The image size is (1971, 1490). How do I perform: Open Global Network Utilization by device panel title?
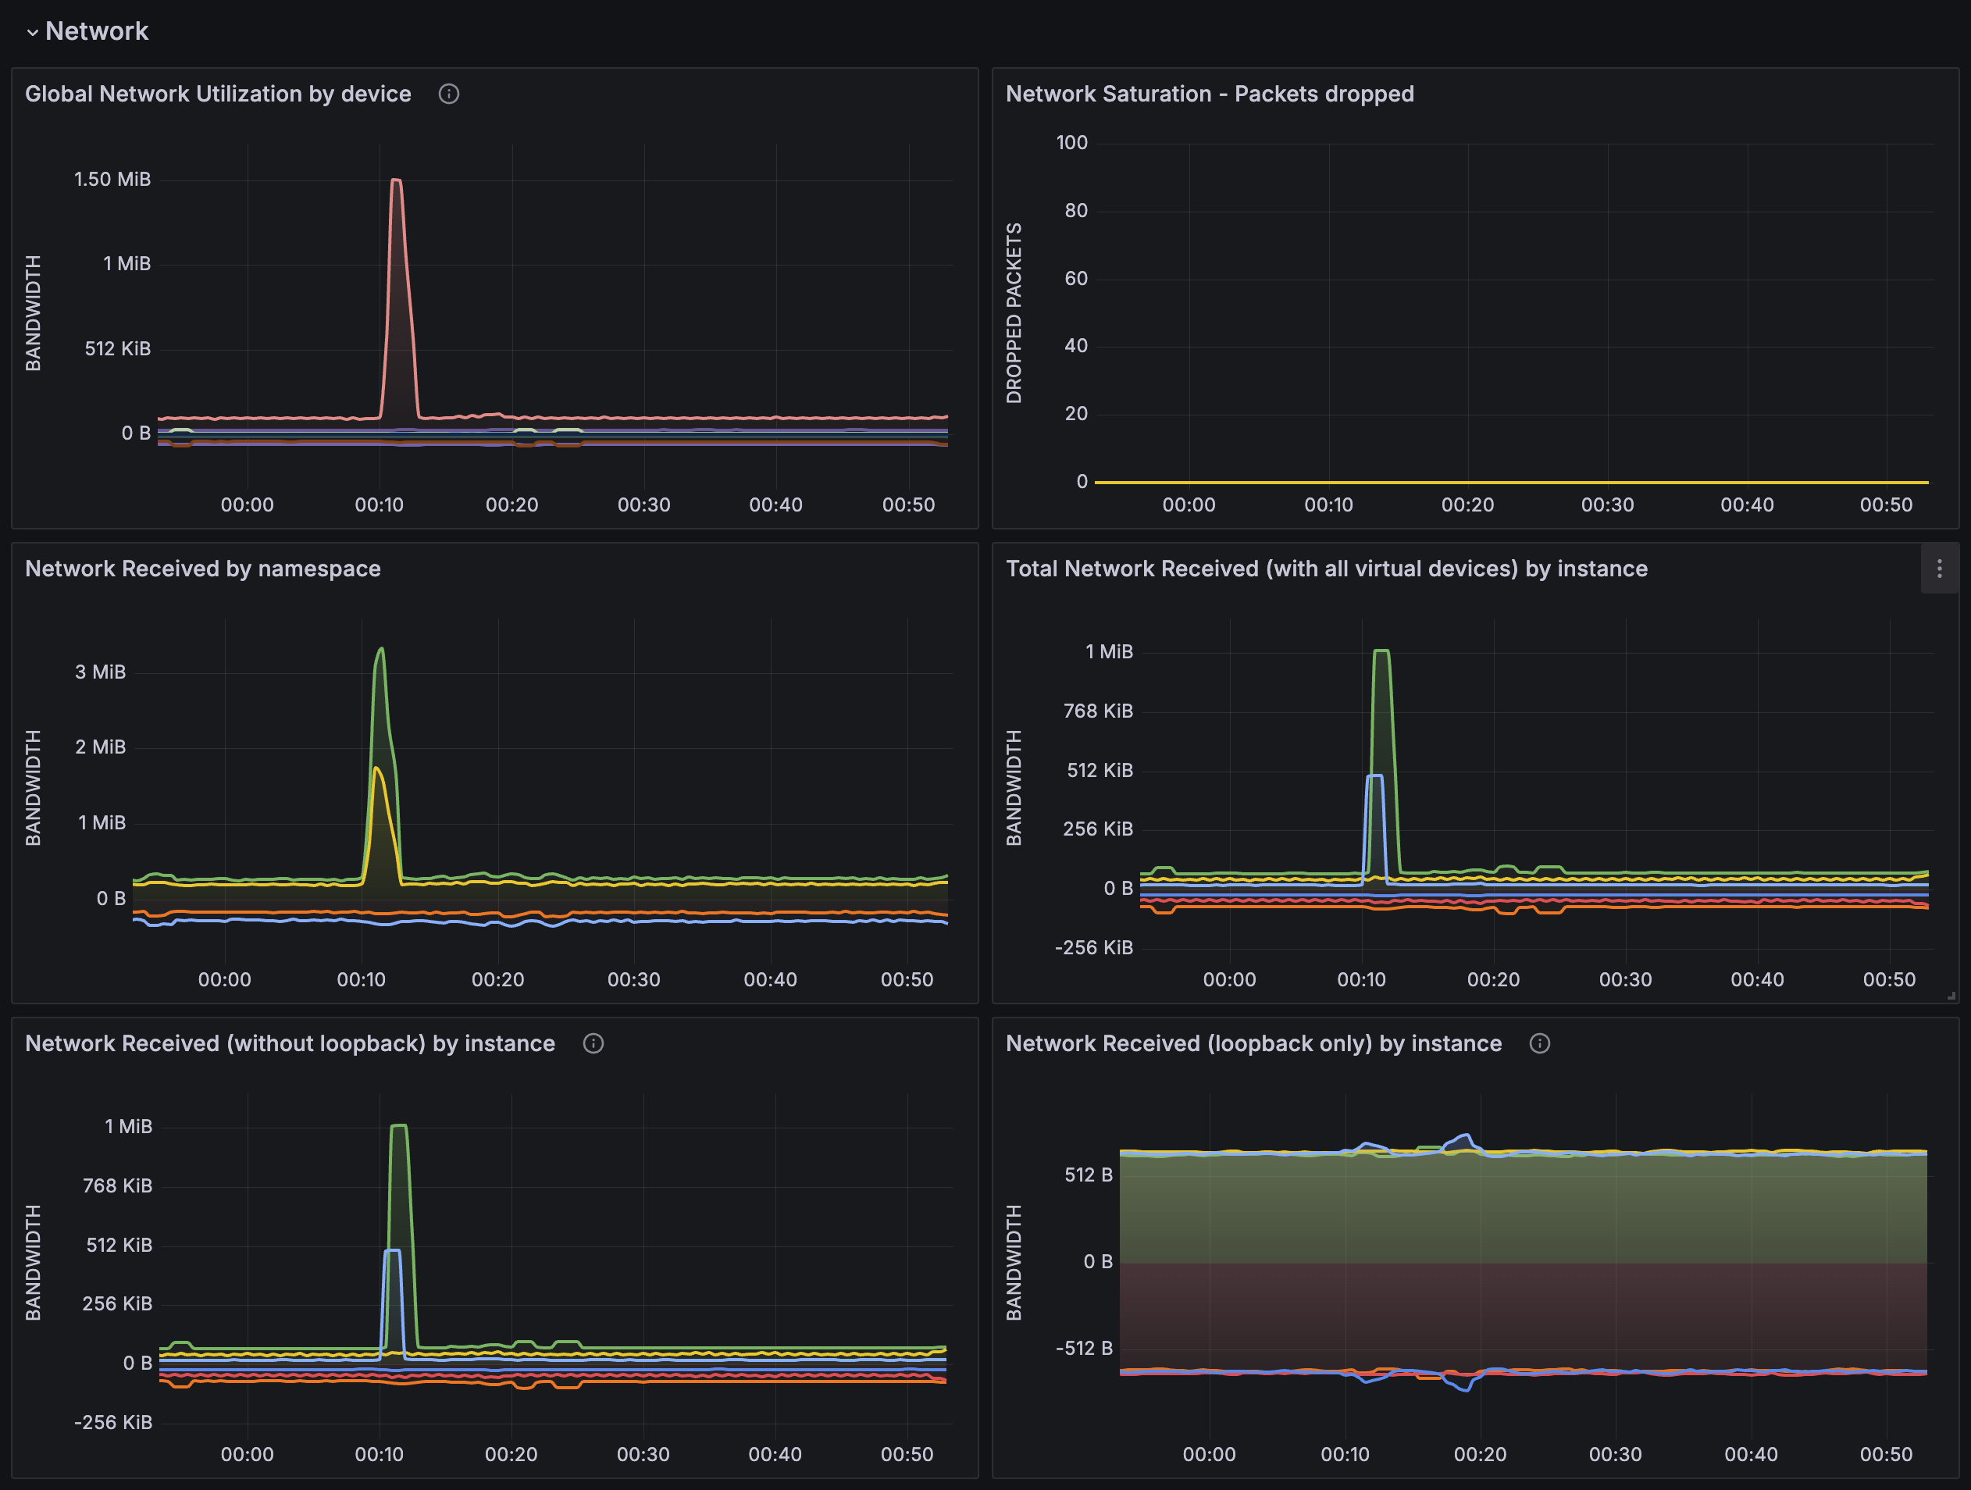pyautogui.click(x=217, y=94)
